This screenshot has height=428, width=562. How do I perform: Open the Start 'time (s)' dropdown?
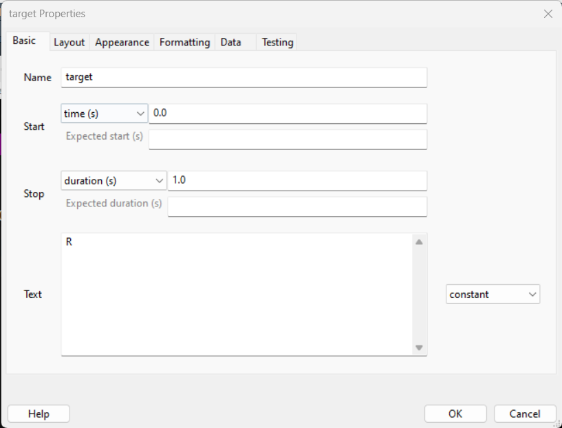click(105, 114)
